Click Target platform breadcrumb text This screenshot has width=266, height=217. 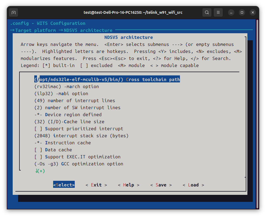(35, 30)
